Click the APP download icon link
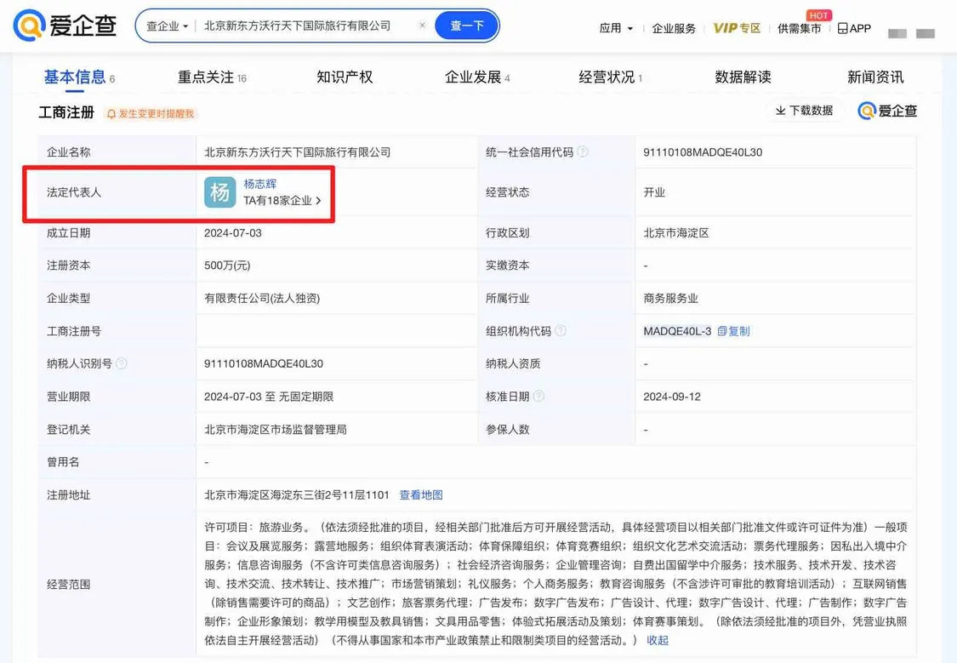Viewport: 957px width, 663px height. coord(854,28)
